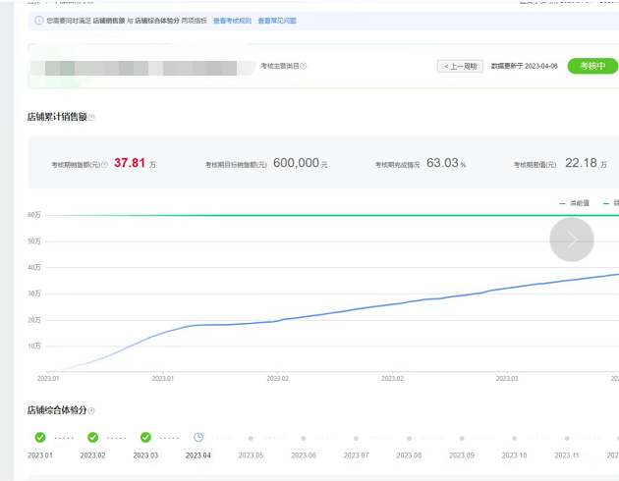Click the green 考核中 status button
This screenshot has width=619, height=481.
[592, 66]
